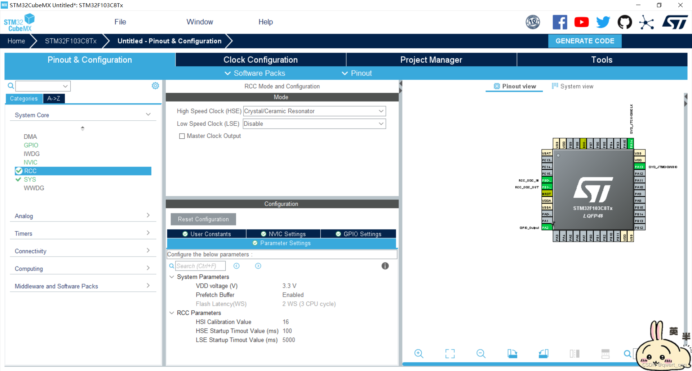This screenshot has height=371, width=692.
Task: Open the Help menu
Action: click(x=266, y=22)
